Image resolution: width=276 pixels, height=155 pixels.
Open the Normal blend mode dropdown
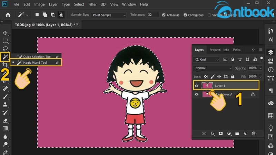pyautogui.click(x=213, y=68)
